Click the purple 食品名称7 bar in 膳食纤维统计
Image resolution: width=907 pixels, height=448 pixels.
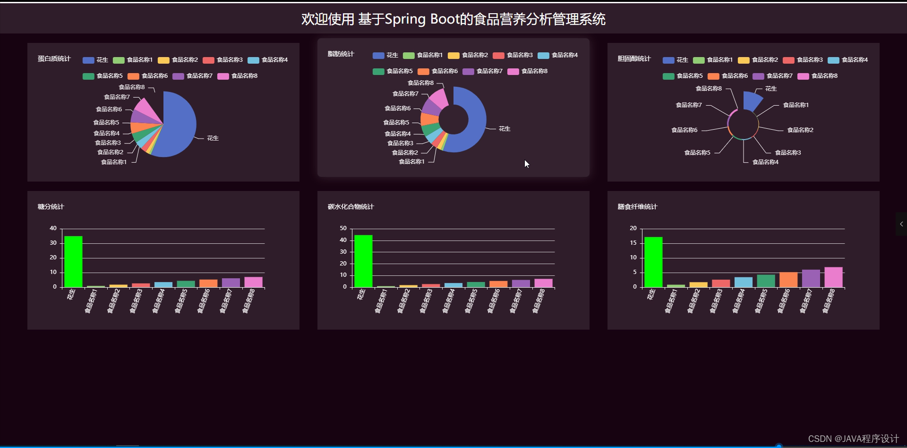[x=811, y=278]
